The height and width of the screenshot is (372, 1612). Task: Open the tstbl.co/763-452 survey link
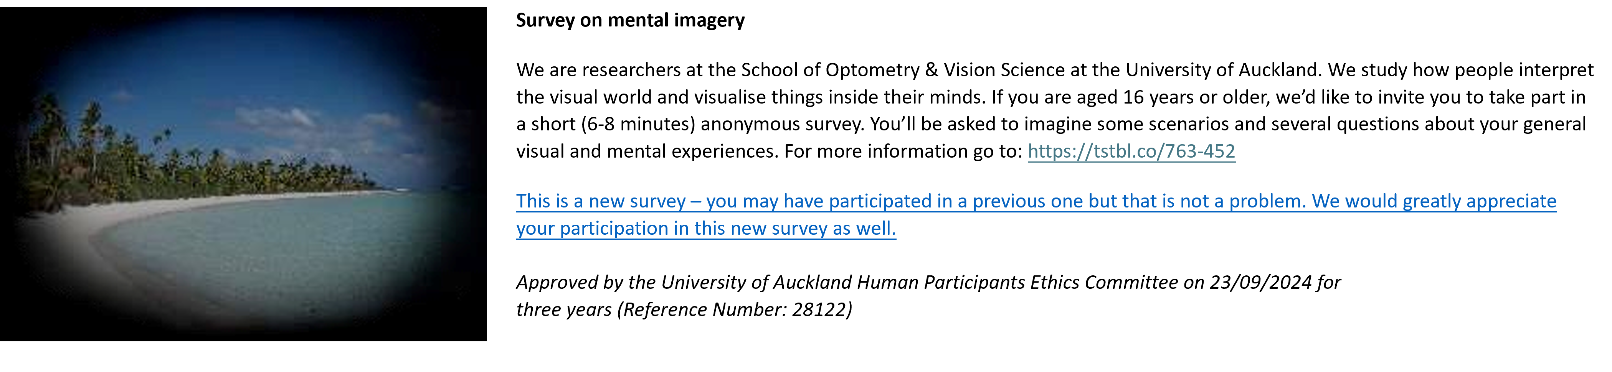tap(1131, 151)
